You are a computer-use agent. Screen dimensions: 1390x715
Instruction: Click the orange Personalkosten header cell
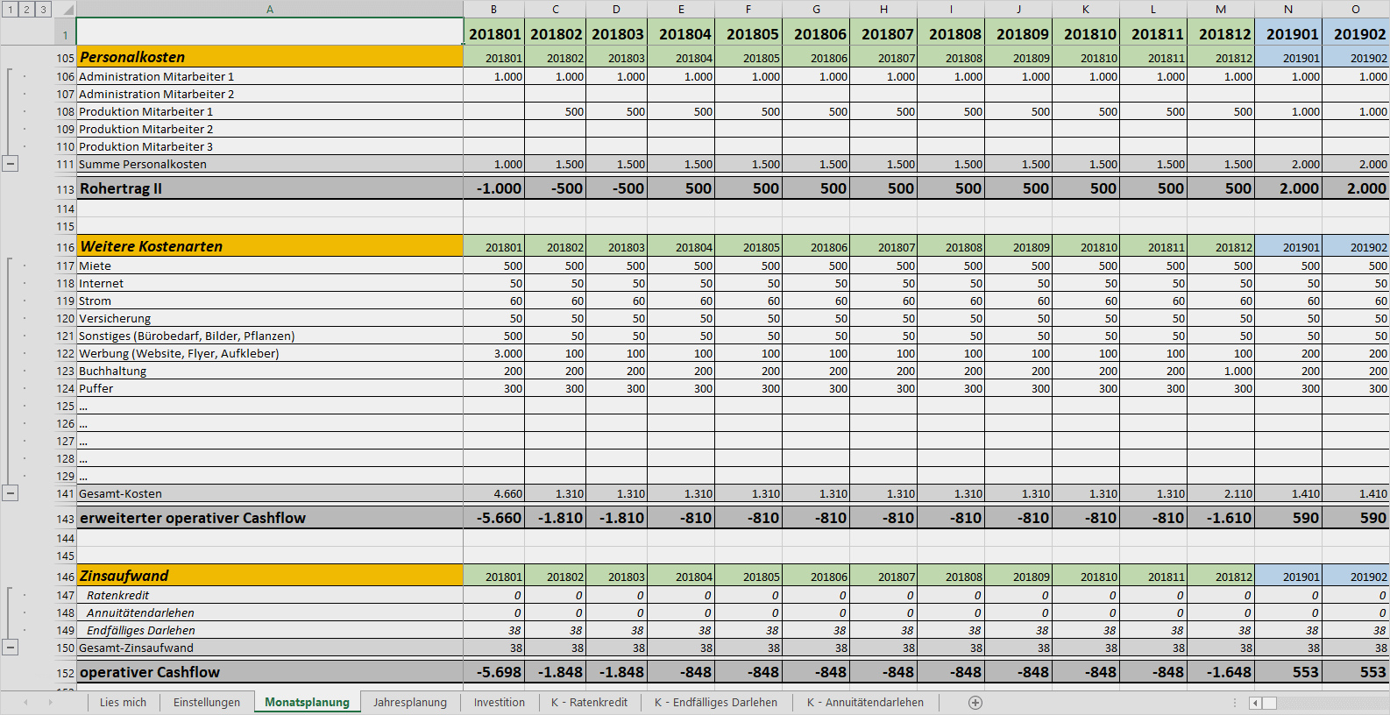(270, 57)
